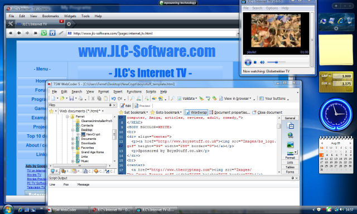This screenshot has height=214, width=357.
Task: Click the Opera reload button
Action: pyautogui.click(x=44, y=33)
